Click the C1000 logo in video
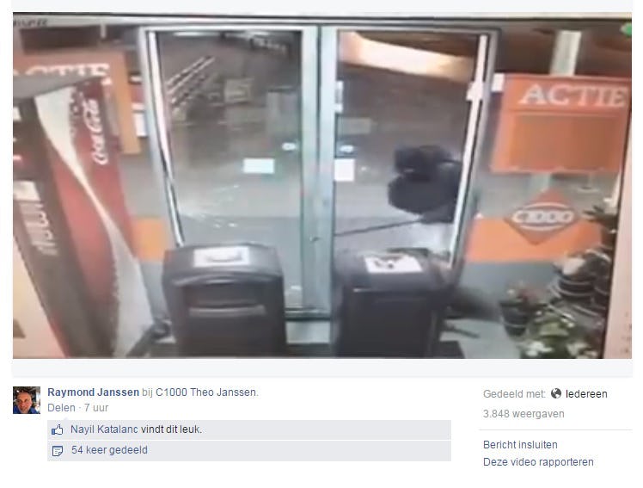This screenshot has height=488, width=643. [x=542, y=217]
